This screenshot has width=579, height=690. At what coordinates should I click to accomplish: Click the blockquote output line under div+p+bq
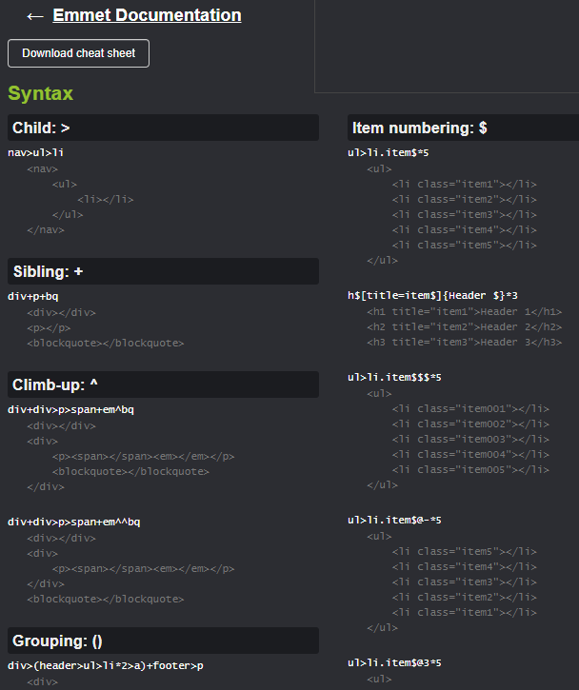(106, 344)
